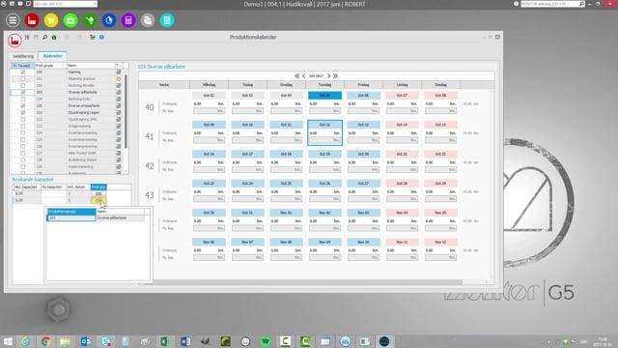Open the main hamburger menu

(x=13, y=20)
